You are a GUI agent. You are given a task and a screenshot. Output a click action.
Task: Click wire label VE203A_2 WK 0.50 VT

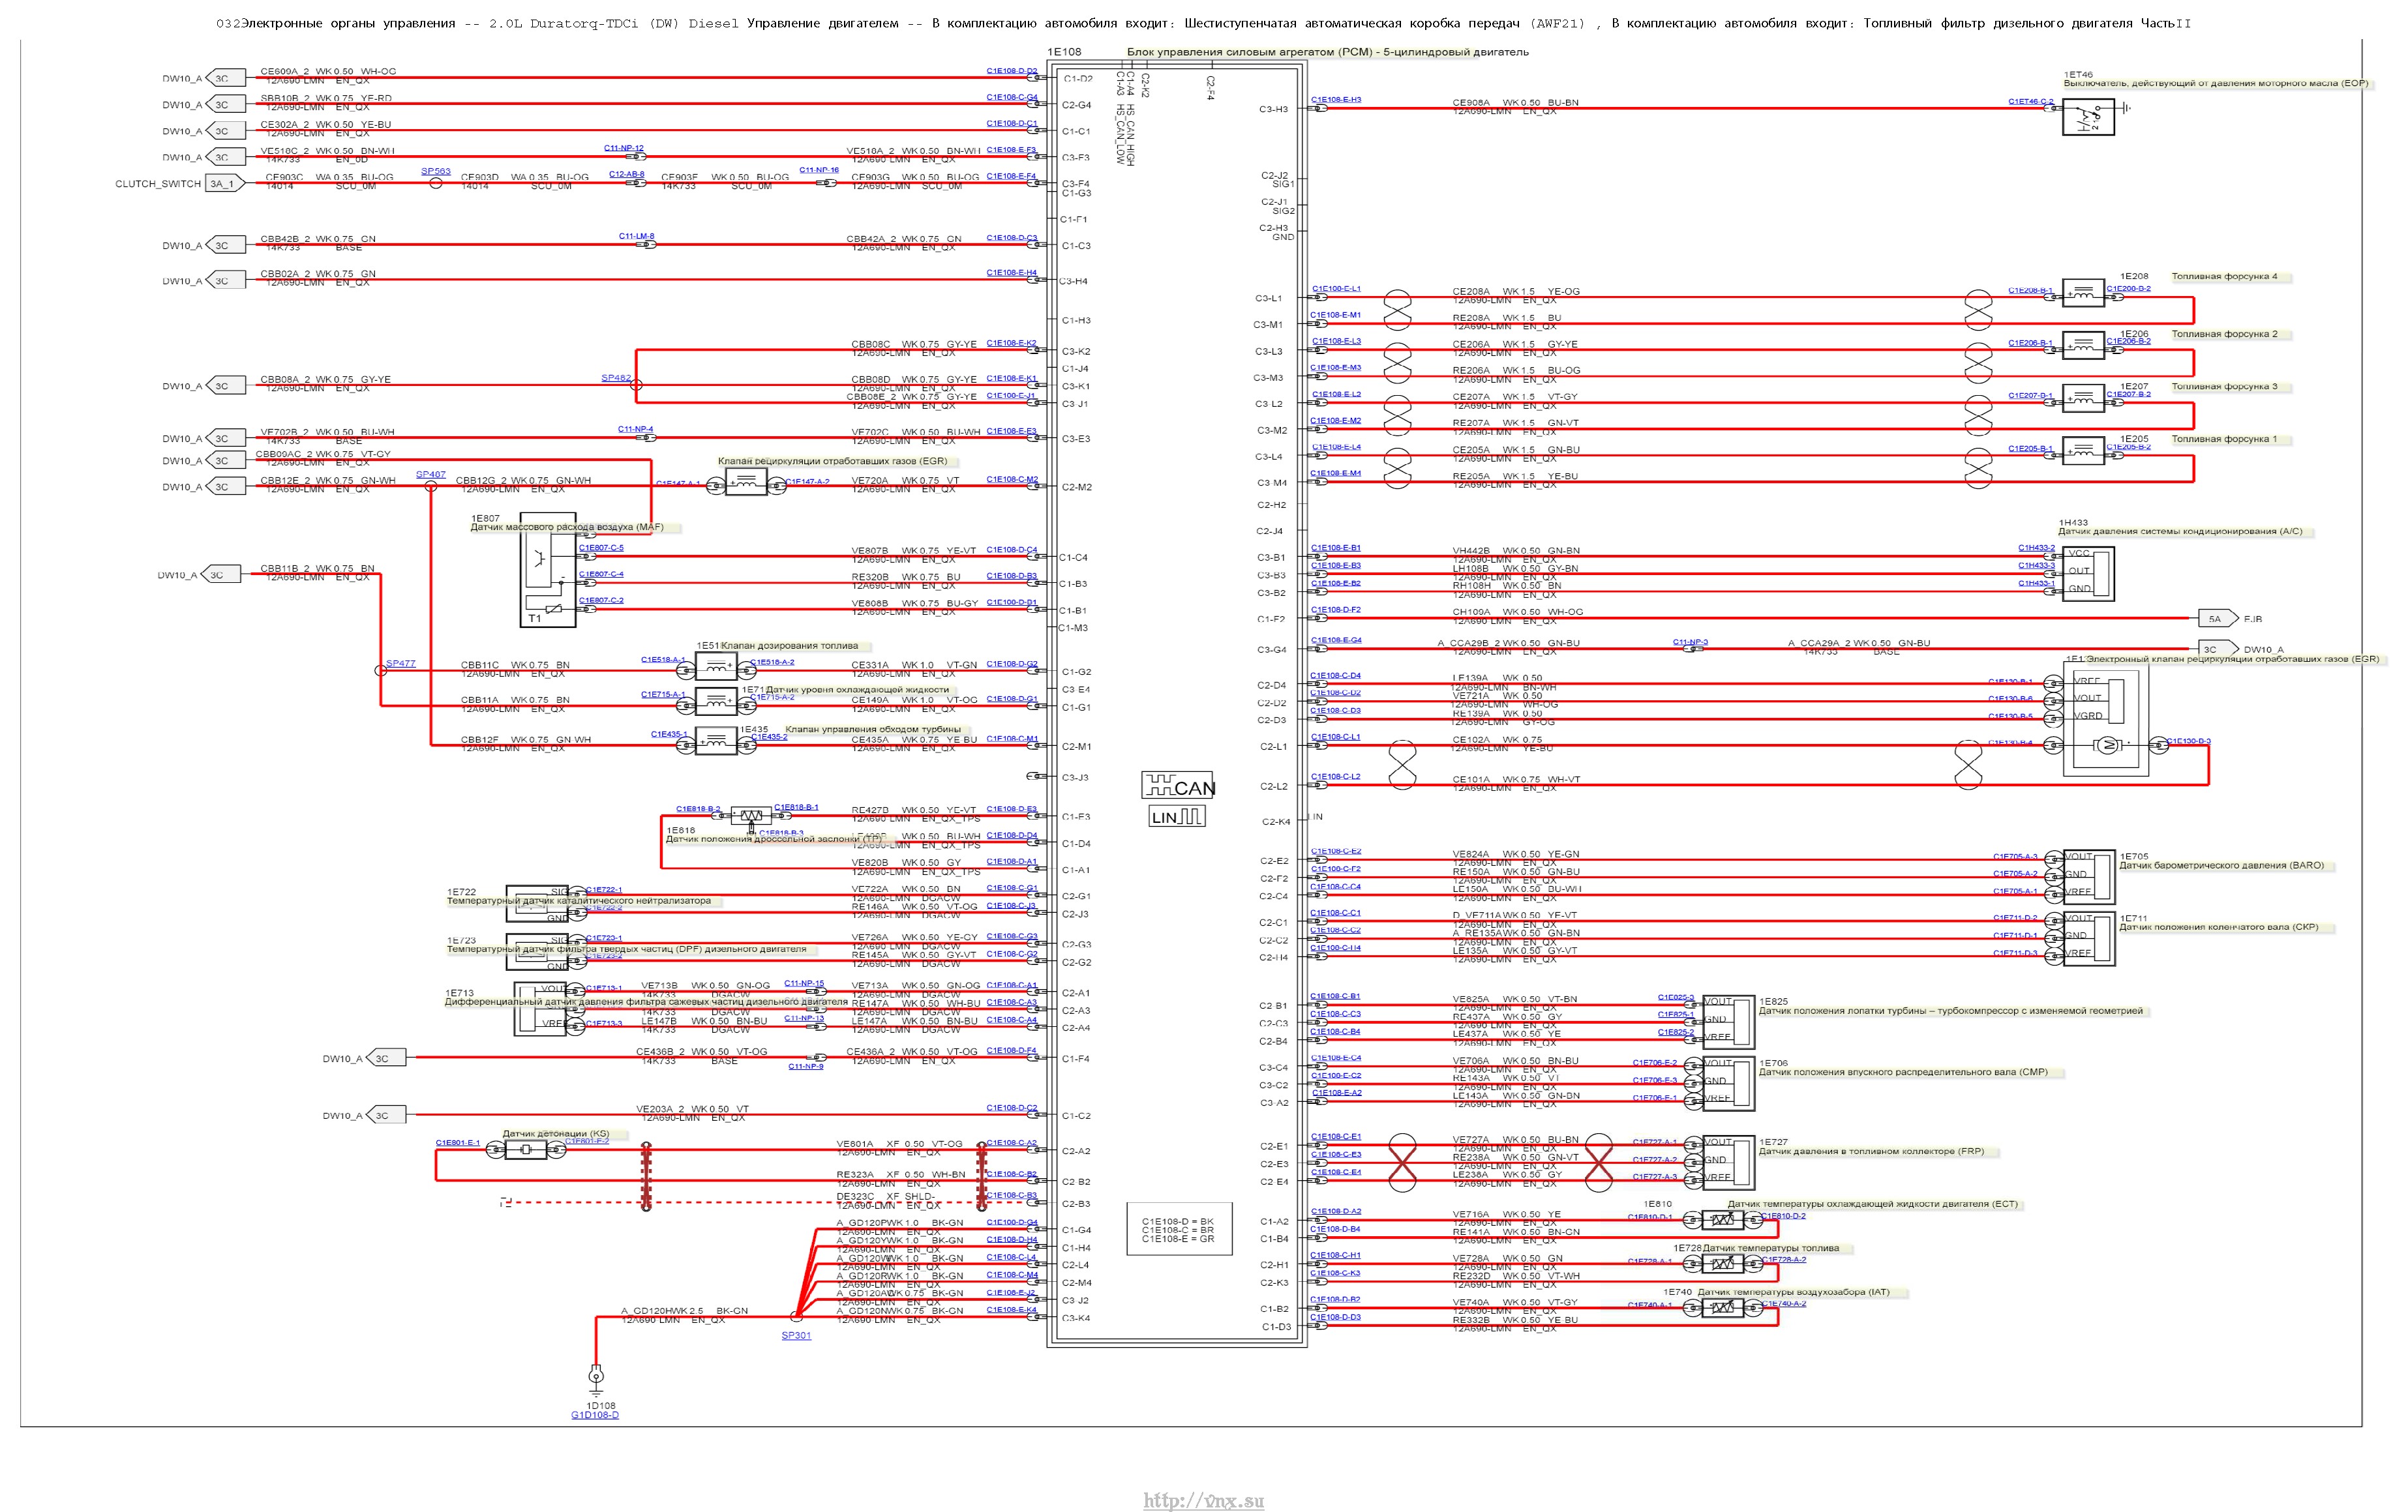[692, 1109]
